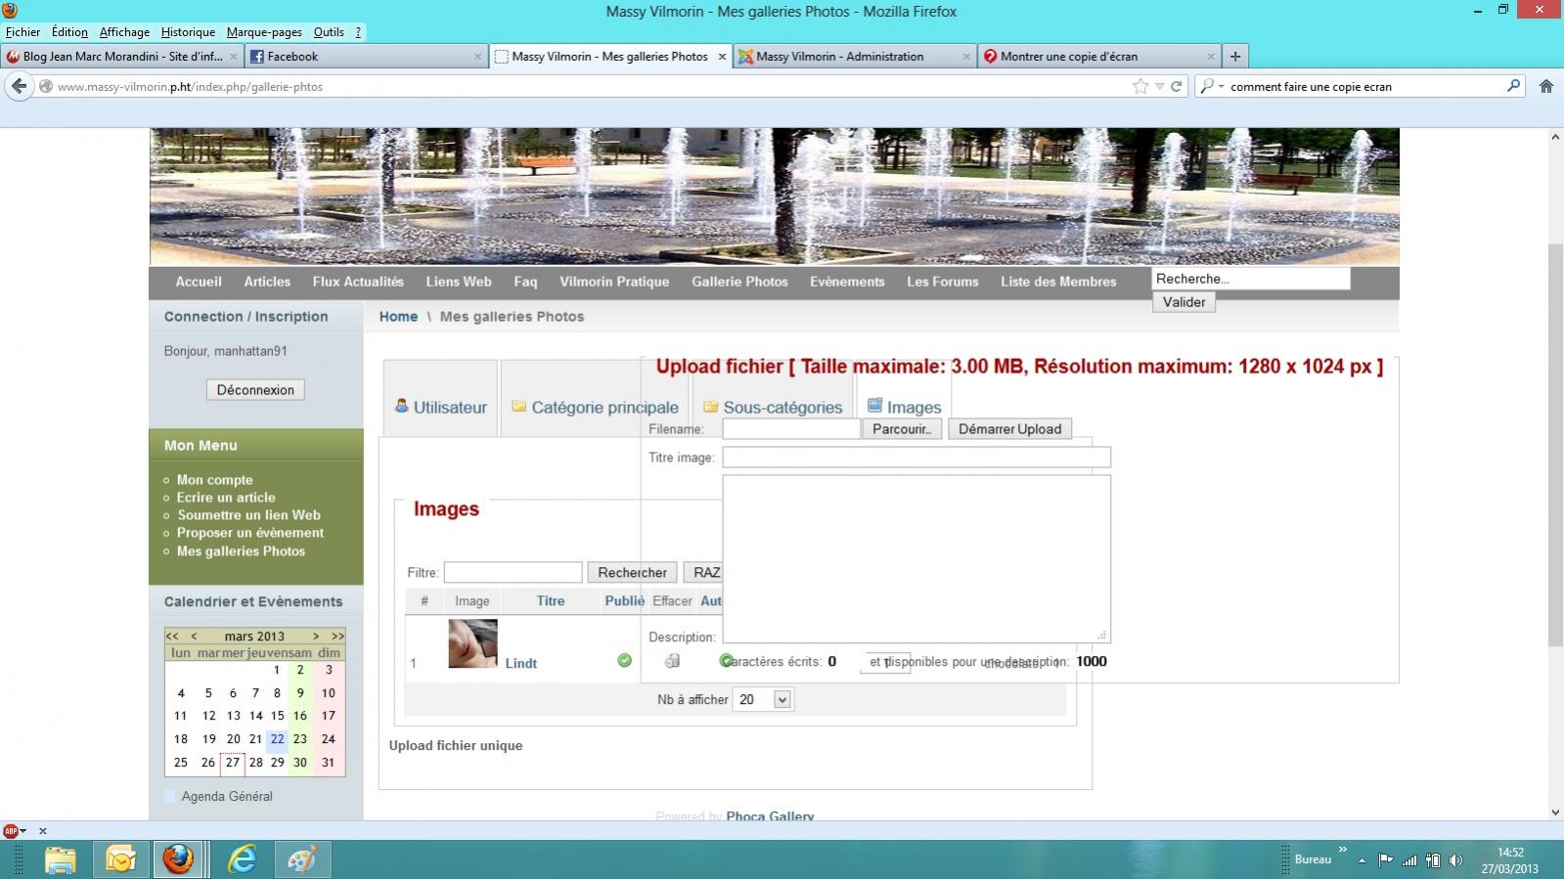Focus the Titre image input field
1564x879 pixels.
tap(916, 457)
